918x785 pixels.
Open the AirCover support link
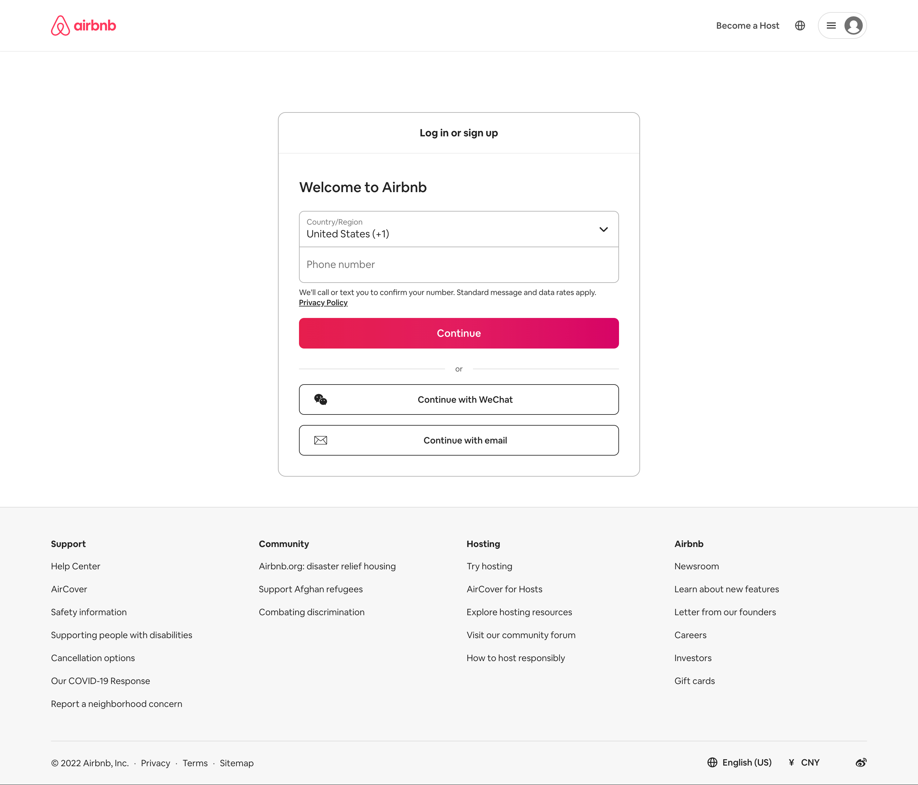69,589
